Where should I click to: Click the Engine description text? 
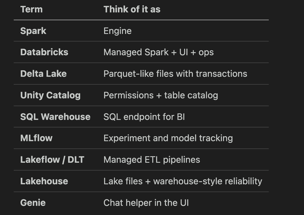[118, 31]
